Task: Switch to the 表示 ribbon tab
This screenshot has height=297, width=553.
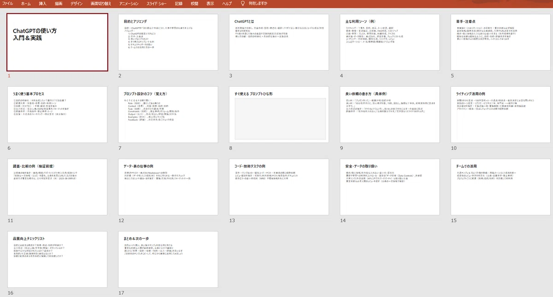Action: pos(210,3)
